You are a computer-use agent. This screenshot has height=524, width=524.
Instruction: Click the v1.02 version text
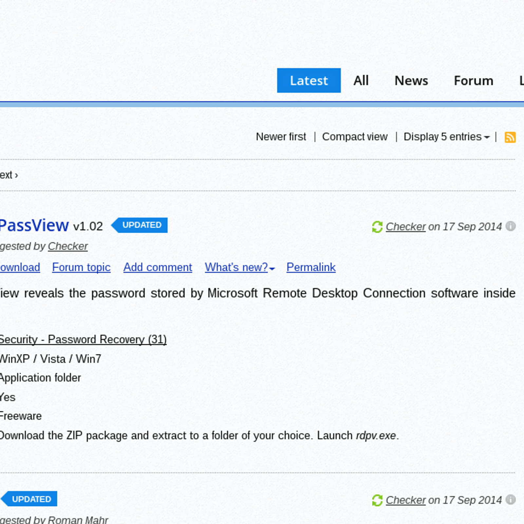(88, 226)
